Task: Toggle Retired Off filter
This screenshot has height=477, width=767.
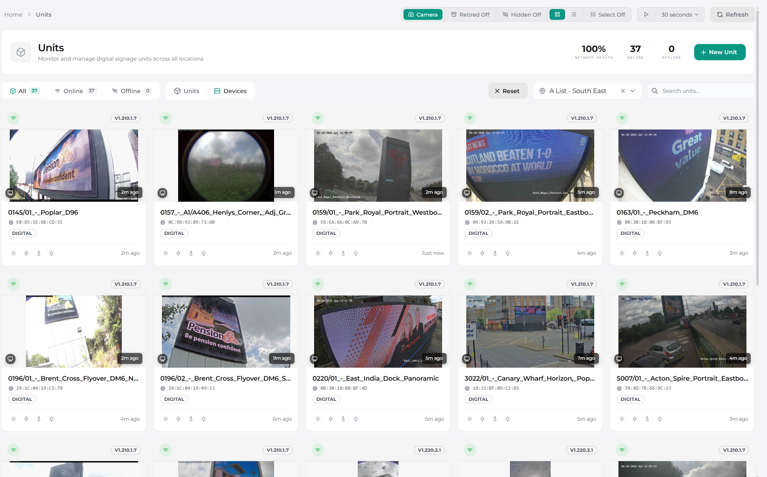Action: point(470,14)
